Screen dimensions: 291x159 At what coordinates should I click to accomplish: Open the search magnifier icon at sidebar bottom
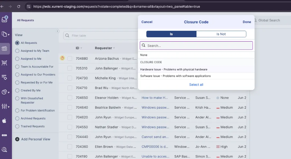pyautogui.click(x=4, y=150)
